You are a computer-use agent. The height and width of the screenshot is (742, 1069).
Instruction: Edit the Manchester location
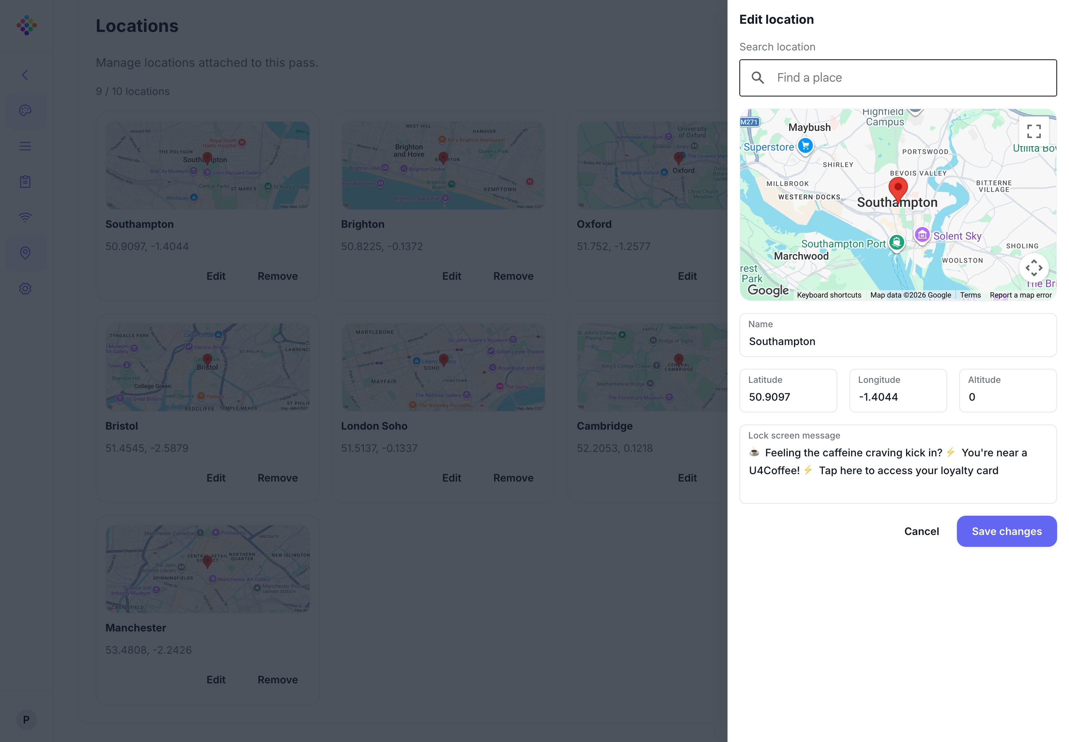click(x=216, y=680)
